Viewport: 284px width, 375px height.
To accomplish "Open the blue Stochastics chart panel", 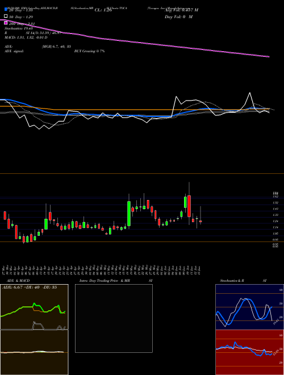I will (x=250, y=307).
